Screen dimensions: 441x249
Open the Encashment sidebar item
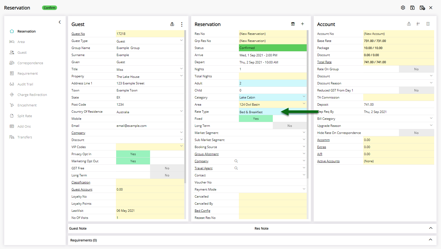point(27,105)
